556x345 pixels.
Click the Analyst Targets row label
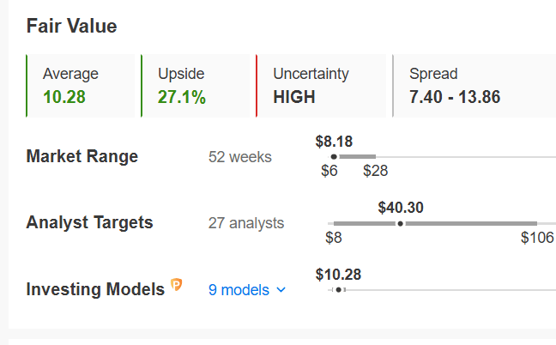click(90, 222)
